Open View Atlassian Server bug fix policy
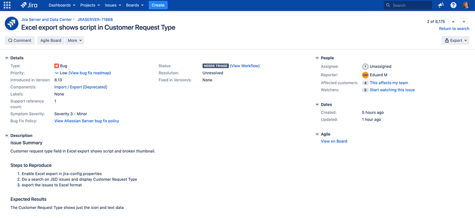 87,121
